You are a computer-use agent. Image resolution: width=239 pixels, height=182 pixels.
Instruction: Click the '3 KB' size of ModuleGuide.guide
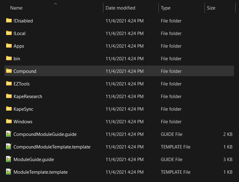pyautogui.click(x=228, y=160)
